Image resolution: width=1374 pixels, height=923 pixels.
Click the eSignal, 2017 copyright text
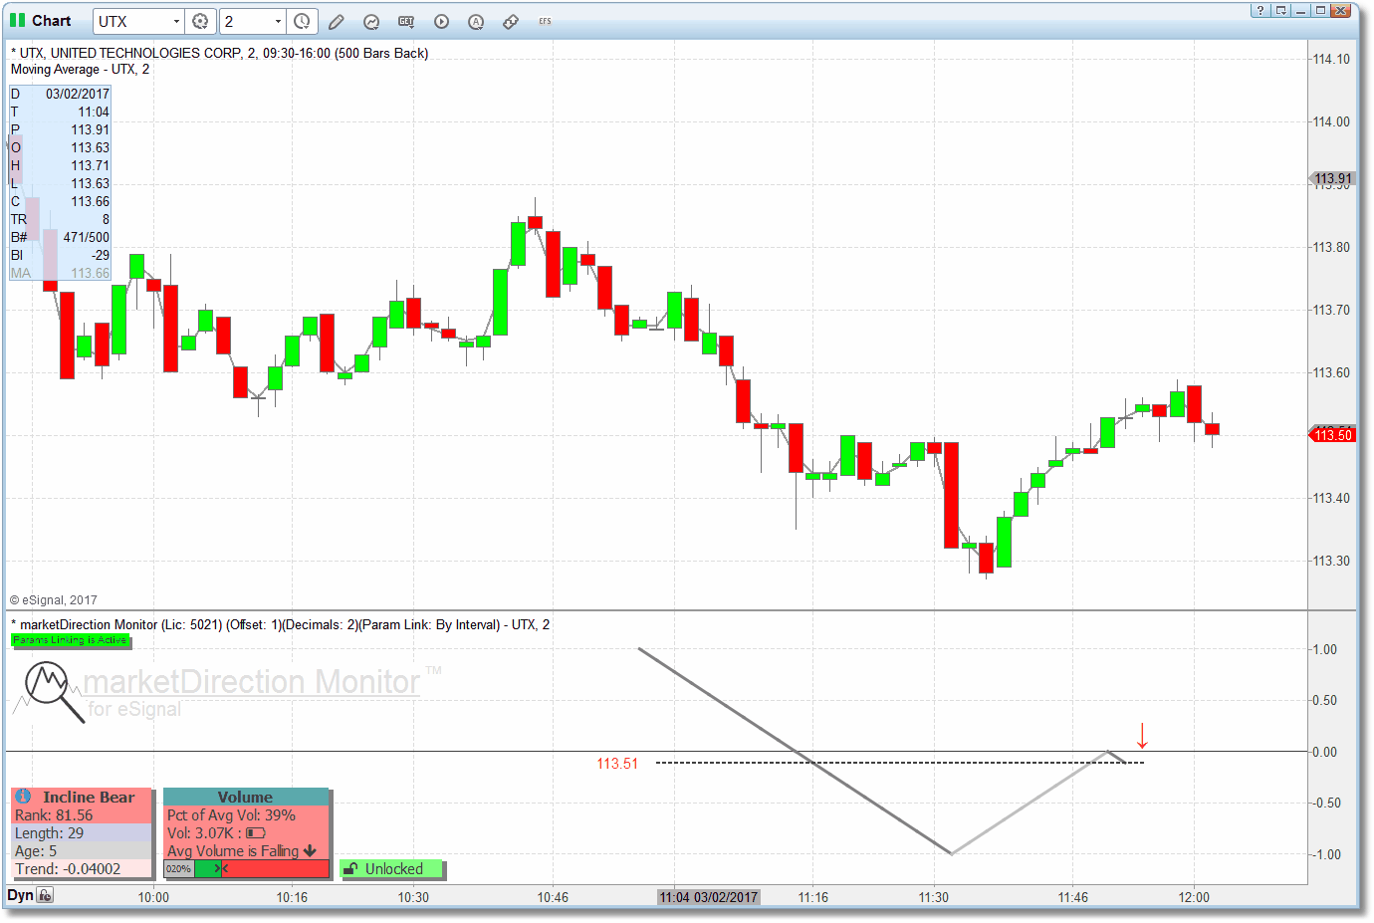tap(54, 600)
